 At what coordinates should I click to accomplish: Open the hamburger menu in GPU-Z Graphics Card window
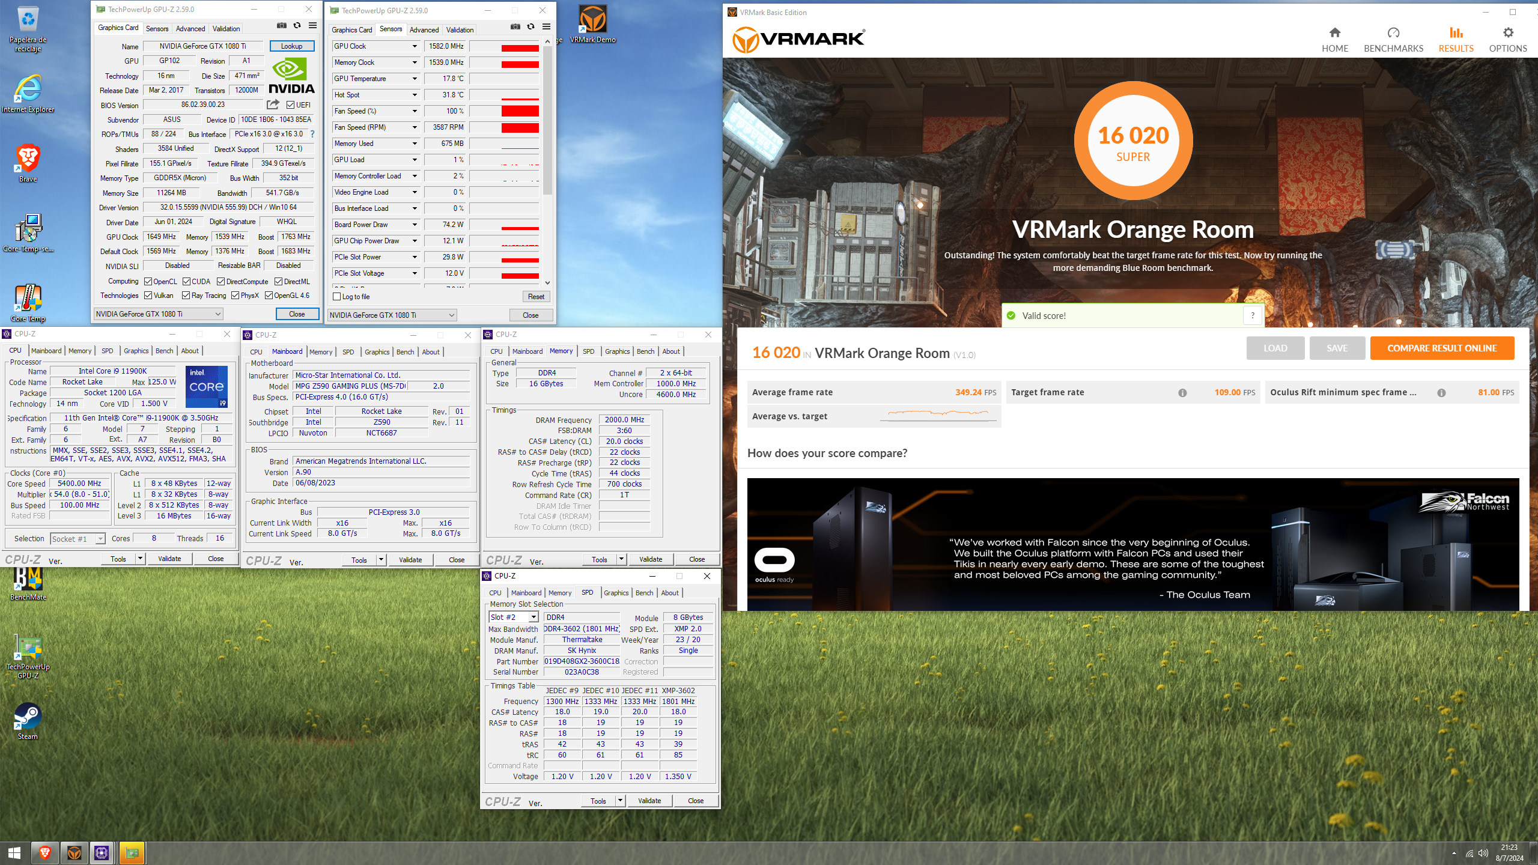[x=312, y=26]
